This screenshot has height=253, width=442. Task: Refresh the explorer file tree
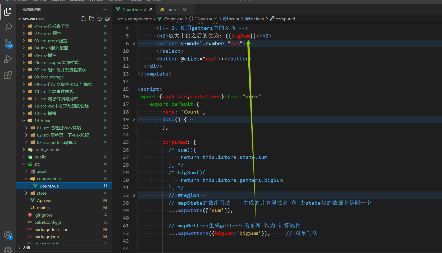click(99, 19)
